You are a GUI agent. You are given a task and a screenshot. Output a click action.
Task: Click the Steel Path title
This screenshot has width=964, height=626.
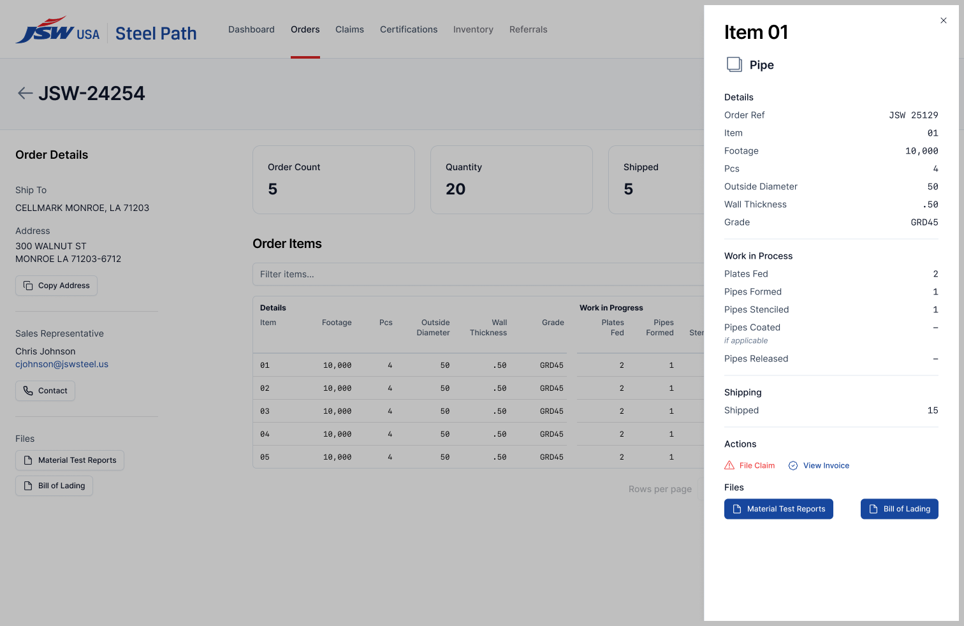coord(156,33)
